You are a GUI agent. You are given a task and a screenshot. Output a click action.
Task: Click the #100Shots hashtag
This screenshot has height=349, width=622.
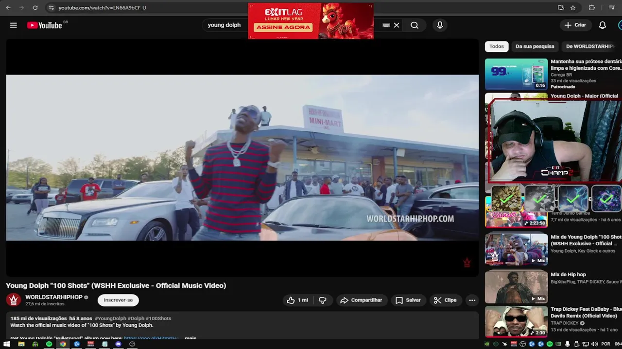(158, 318)
